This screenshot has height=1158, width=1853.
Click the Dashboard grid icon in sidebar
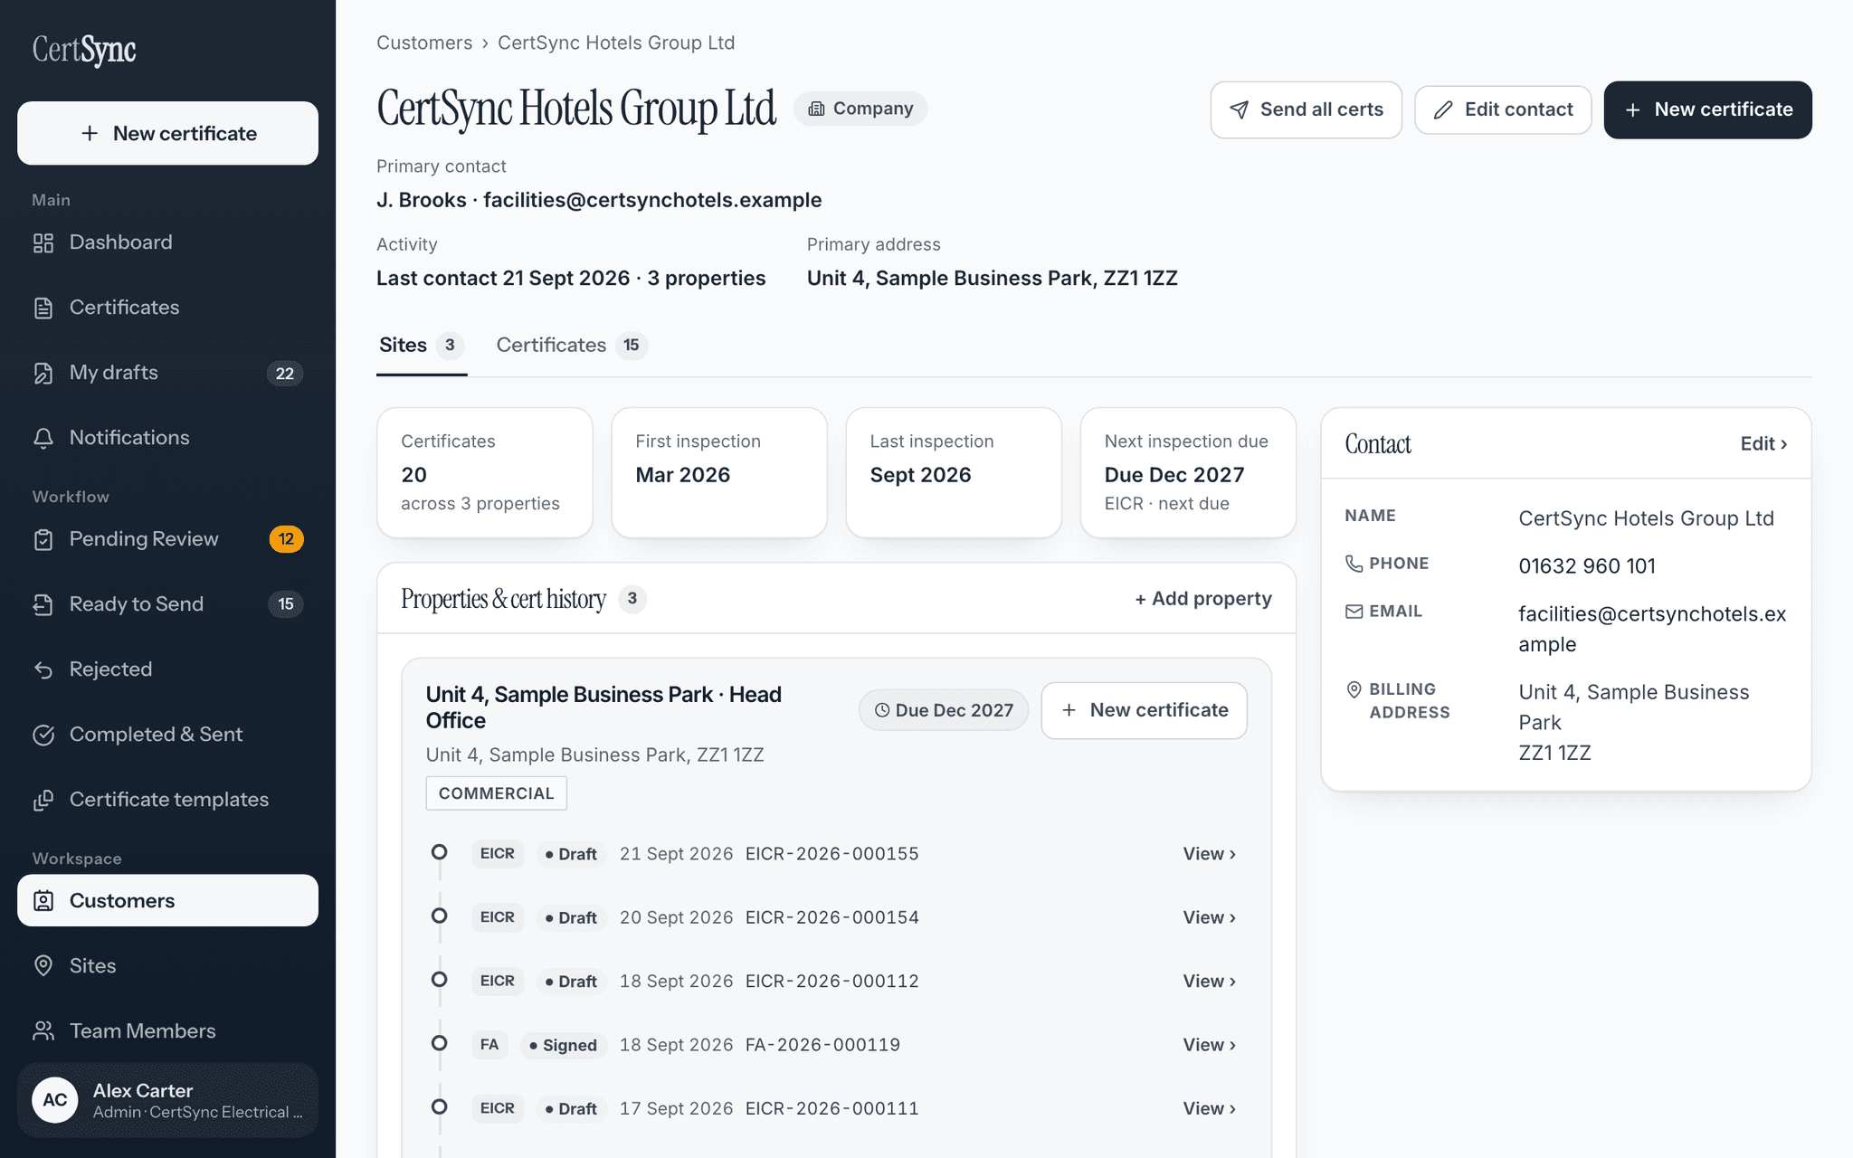pos(43,242)
